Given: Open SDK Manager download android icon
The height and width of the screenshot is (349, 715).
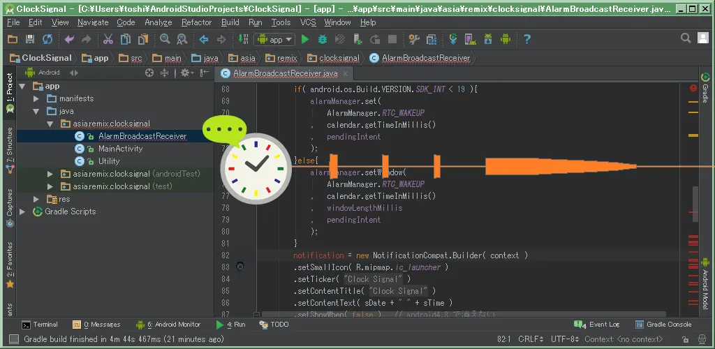Looking at the screenshot, I should pyautogui.click(x=488, y=40).
